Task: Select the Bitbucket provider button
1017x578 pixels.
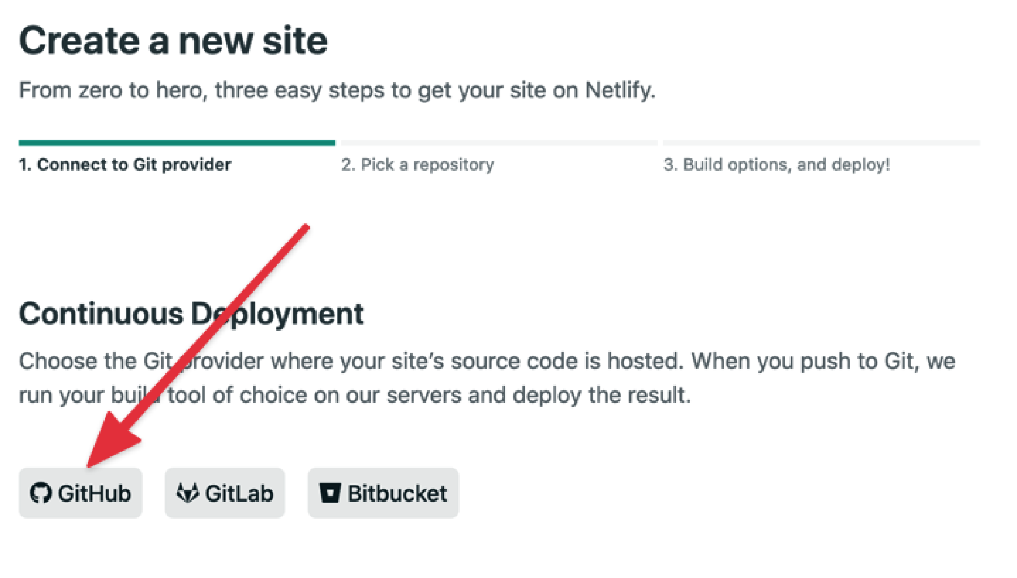Action: click(x=383, y=493)
